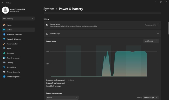This screenshot has width=169, height=100.
Task: Click the magnifier in app Search box
Action: pos(77,97)
